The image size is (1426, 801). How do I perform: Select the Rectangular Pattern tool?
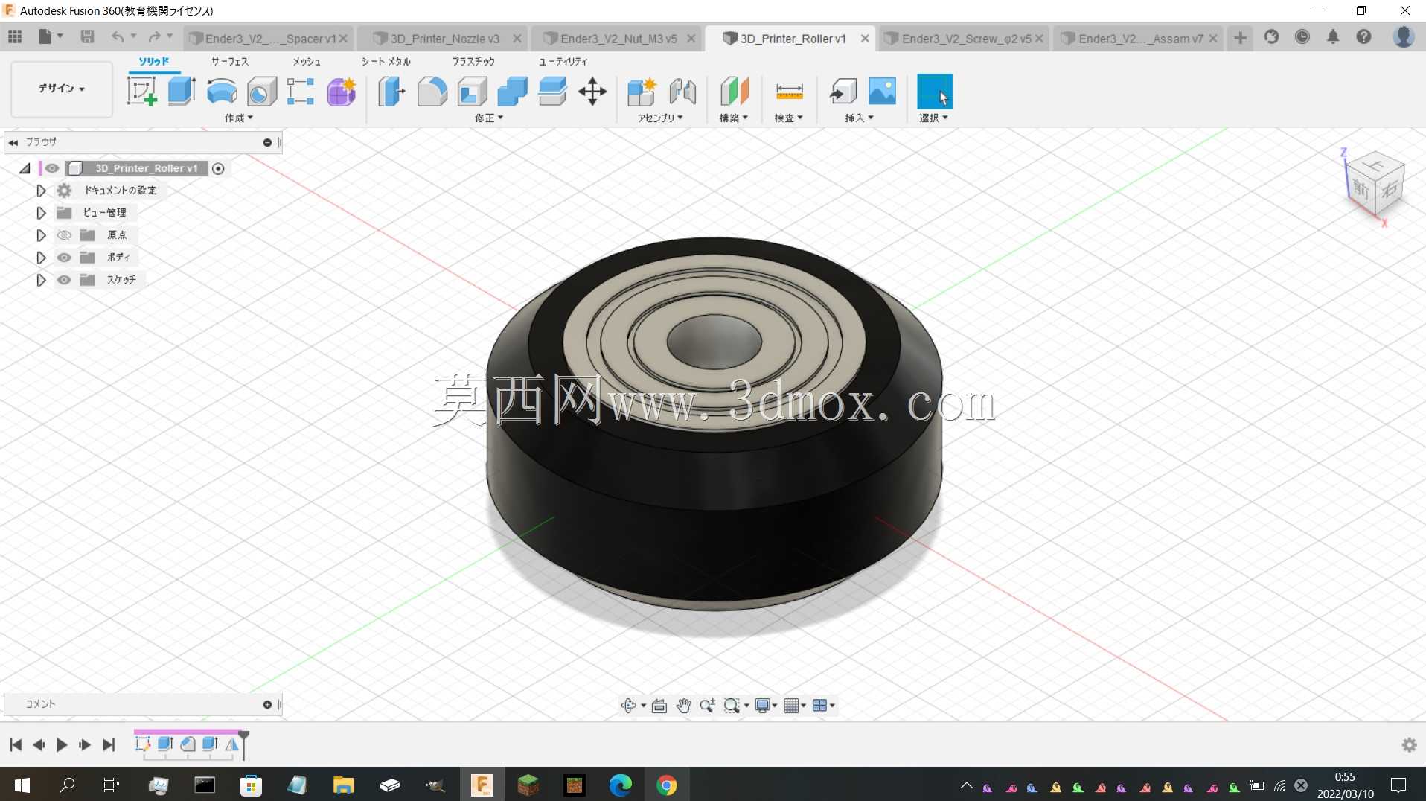point(301,92)
